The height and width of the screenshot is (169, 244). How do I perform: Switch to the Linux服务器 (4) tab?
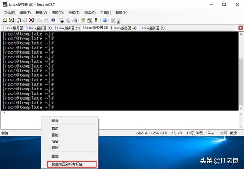click(x=124, y=28)
